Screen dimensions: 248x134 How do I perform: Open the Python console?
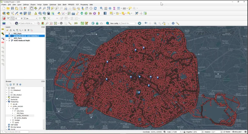pos(59,13)
